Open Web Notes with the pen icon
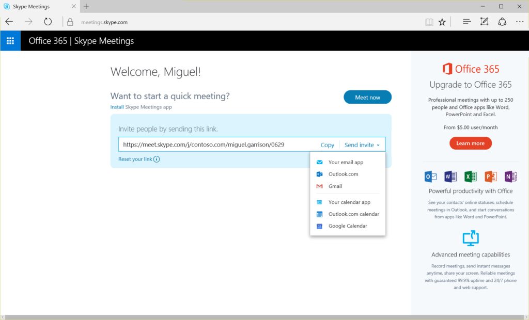 [x=484, y=22]
